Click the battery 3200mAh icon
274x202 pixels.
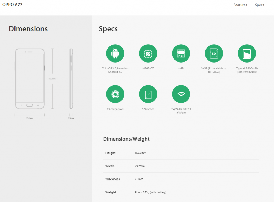[x=247, y=53]
